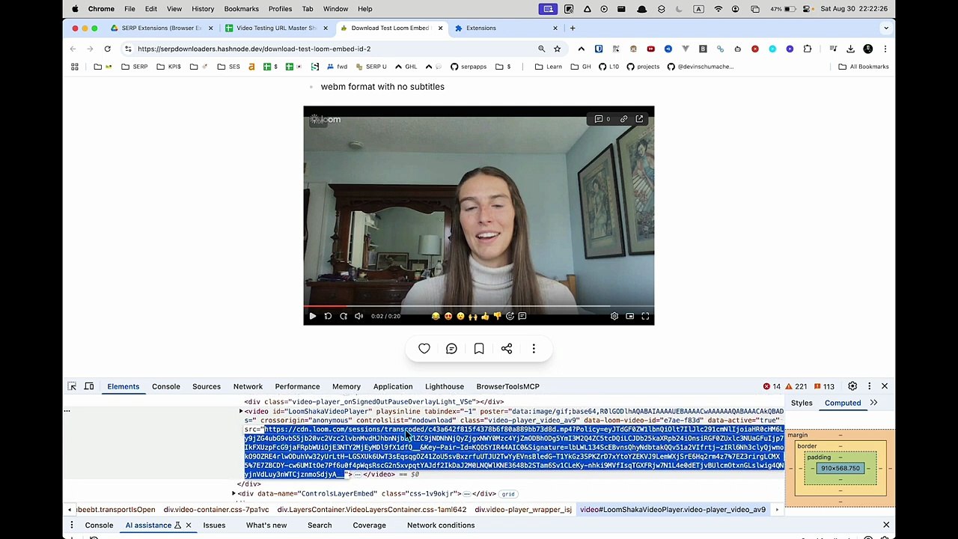Close the AI assistance drawer tab
Viewport: 958px width, 539px height.
188,526
